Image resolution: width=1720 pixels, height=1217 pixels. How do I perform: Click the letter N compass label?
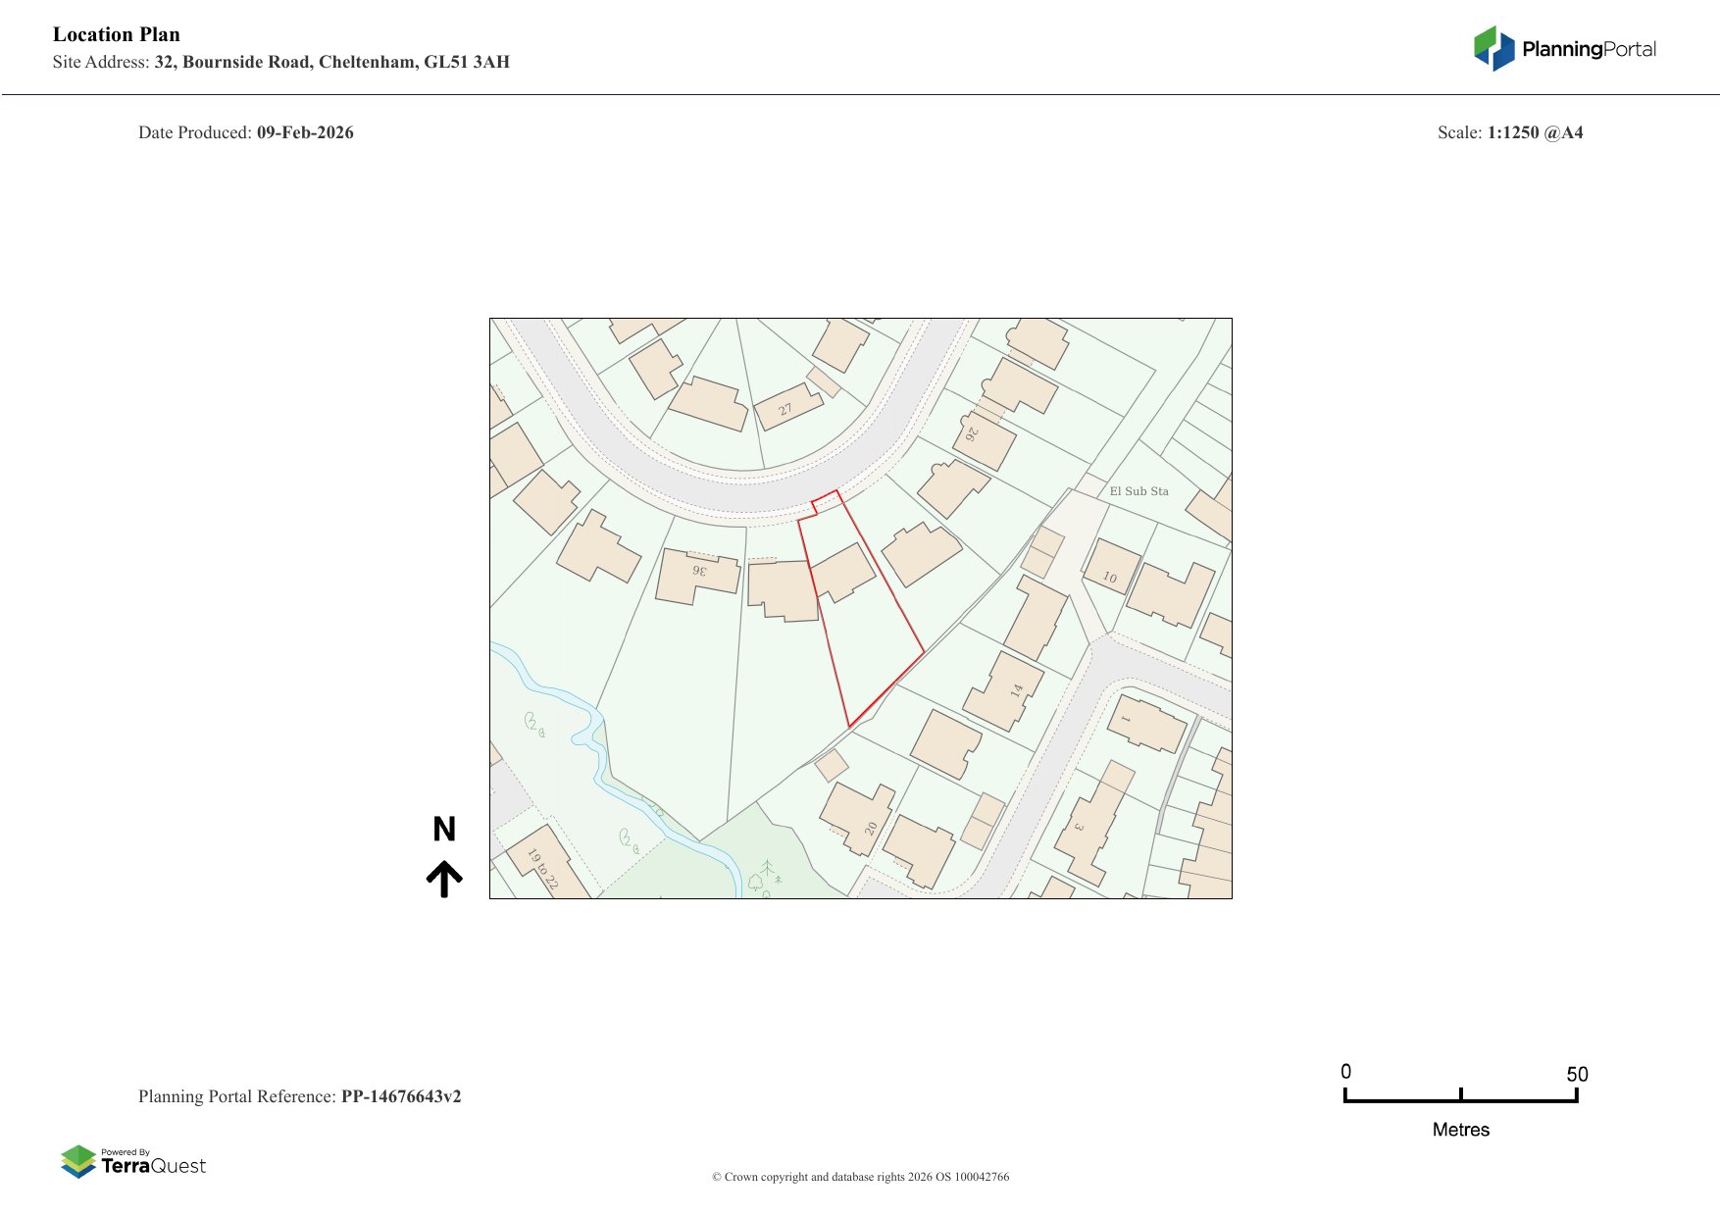tap(444, 830)
